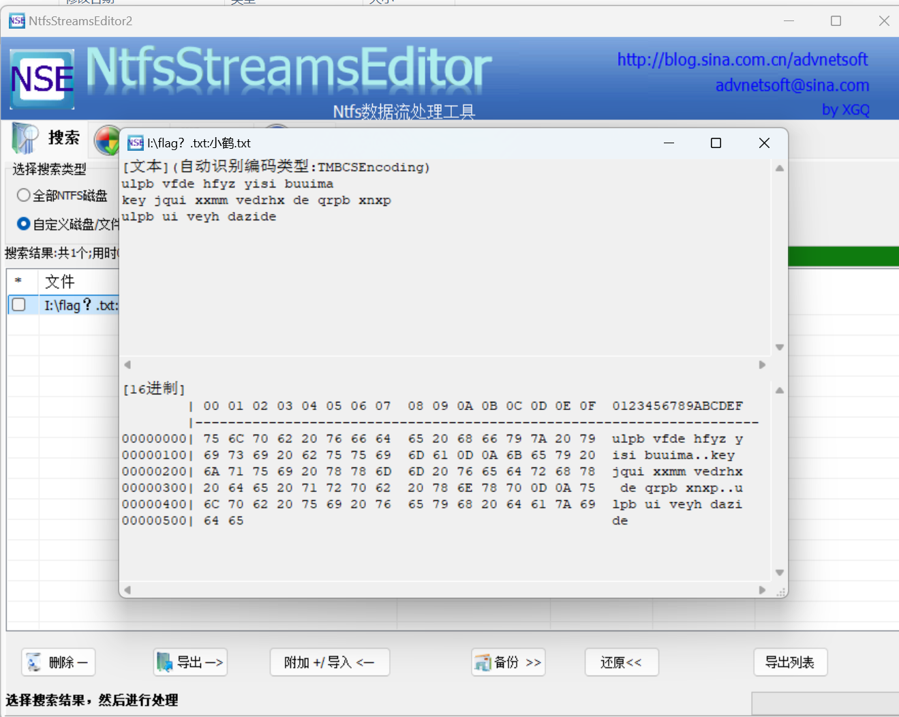This screenshot has height=717, width=899.
Task: Click the hex pane scroll up arrow
Action: click(779, 390)
